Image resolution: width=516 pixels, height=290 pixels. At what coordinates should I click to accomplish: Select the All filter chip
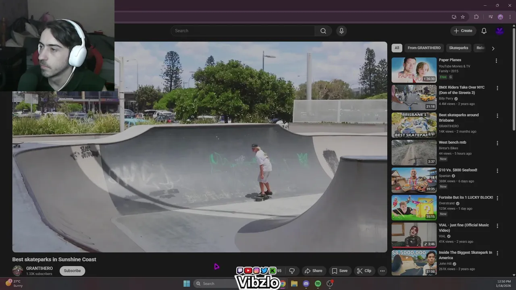click(397, 48)
